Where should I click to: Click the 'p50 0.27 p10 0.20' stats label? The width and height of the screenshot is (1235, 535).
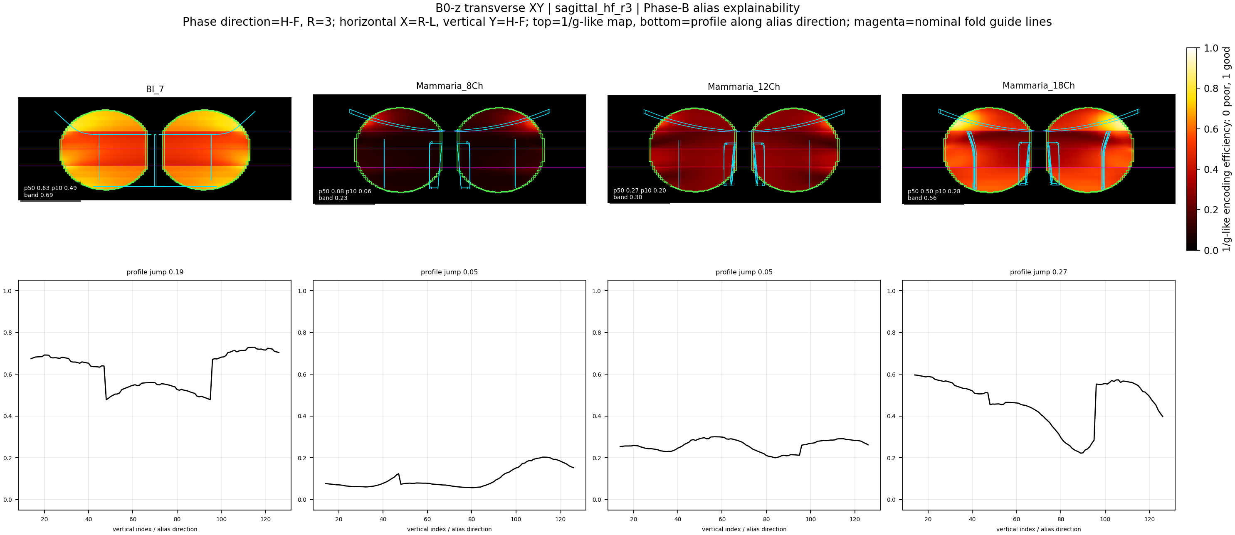coord(640,190)
